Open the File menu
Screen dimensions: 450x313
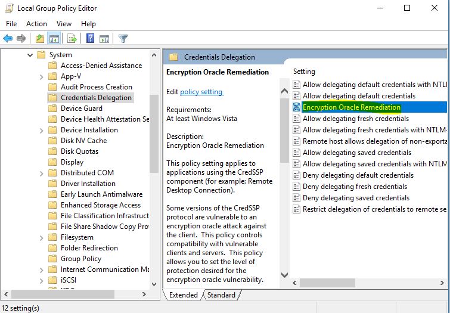pos(11,24)
